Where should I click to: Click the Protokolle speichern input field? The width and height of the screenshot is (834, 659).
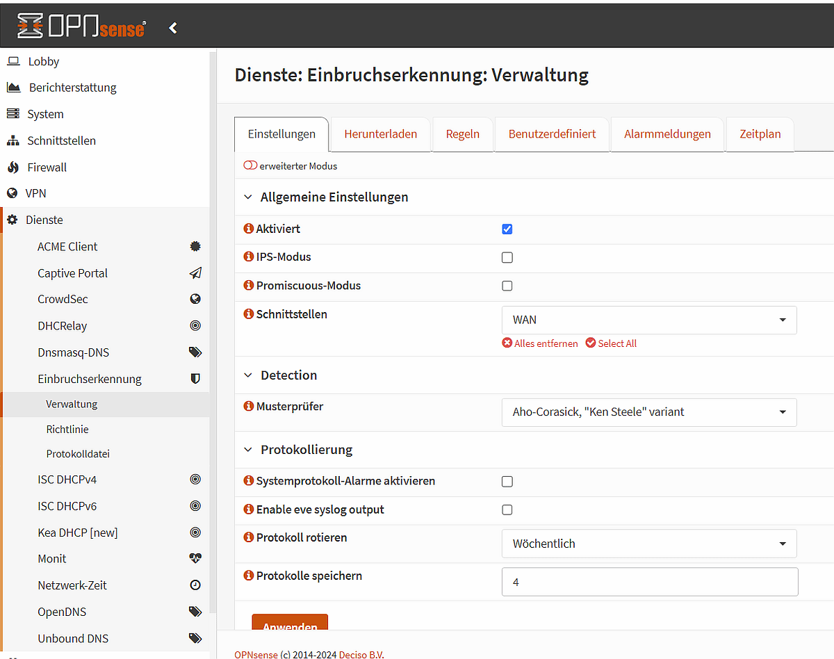649,582
